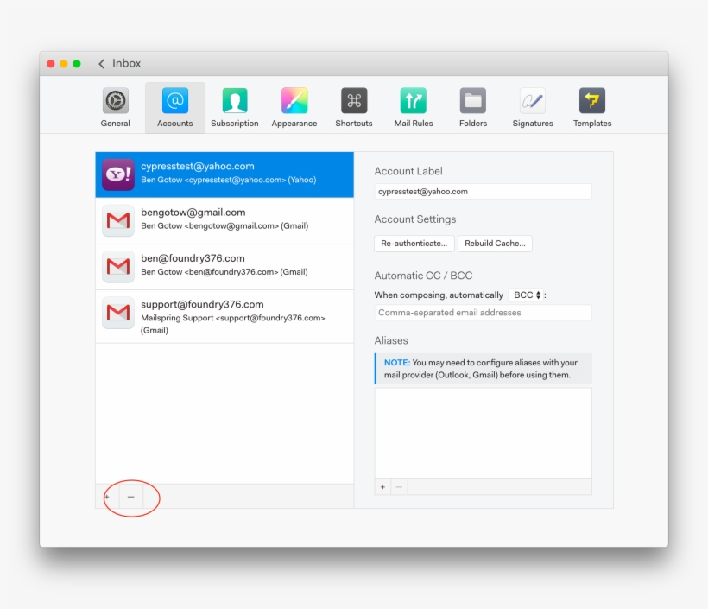Click Gmail icon next to ben@foundry376.com

[x=117, y=267]
